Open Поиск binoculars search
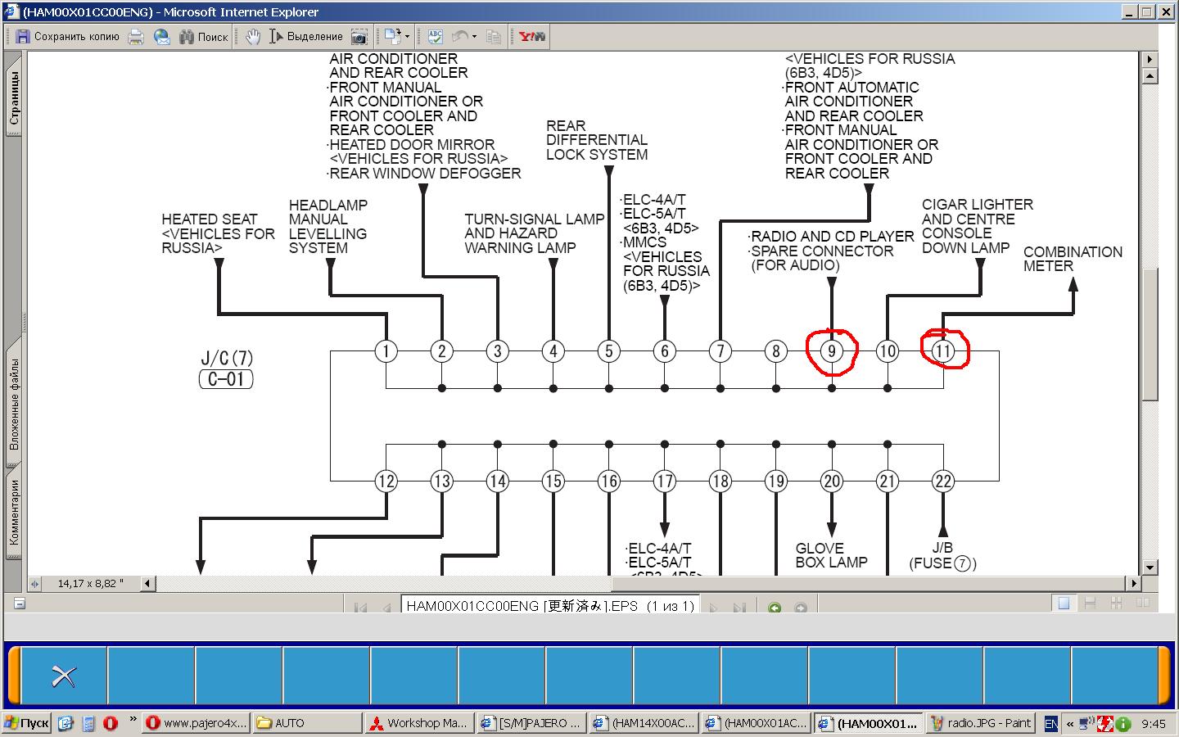This screenshot has height=737, width=1179. 203,36
